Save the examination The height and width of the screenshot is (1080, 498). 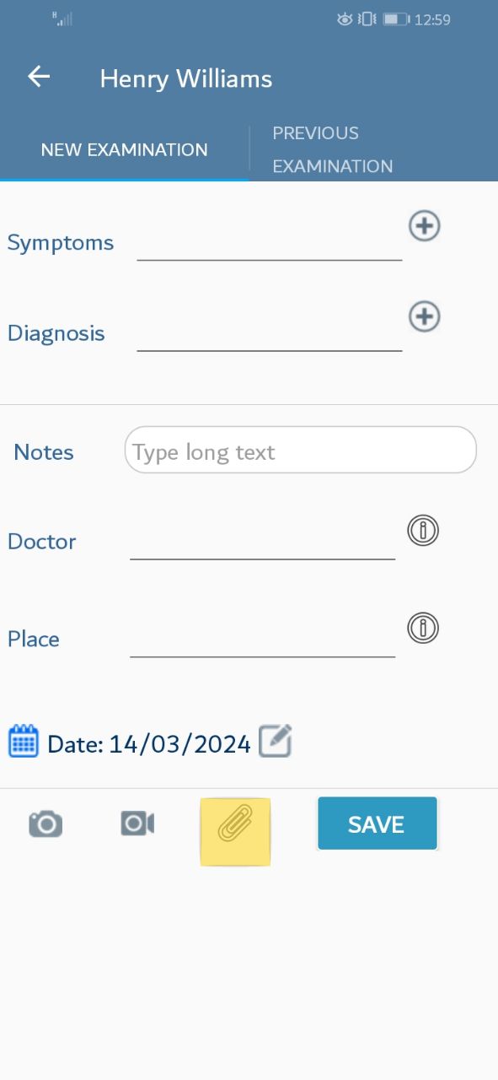[378, 823]
